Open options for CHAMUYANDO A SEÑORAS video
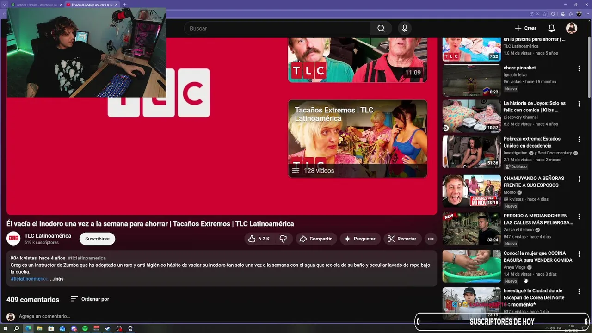This screenshot has height=333, width=592. coord(579,179)
